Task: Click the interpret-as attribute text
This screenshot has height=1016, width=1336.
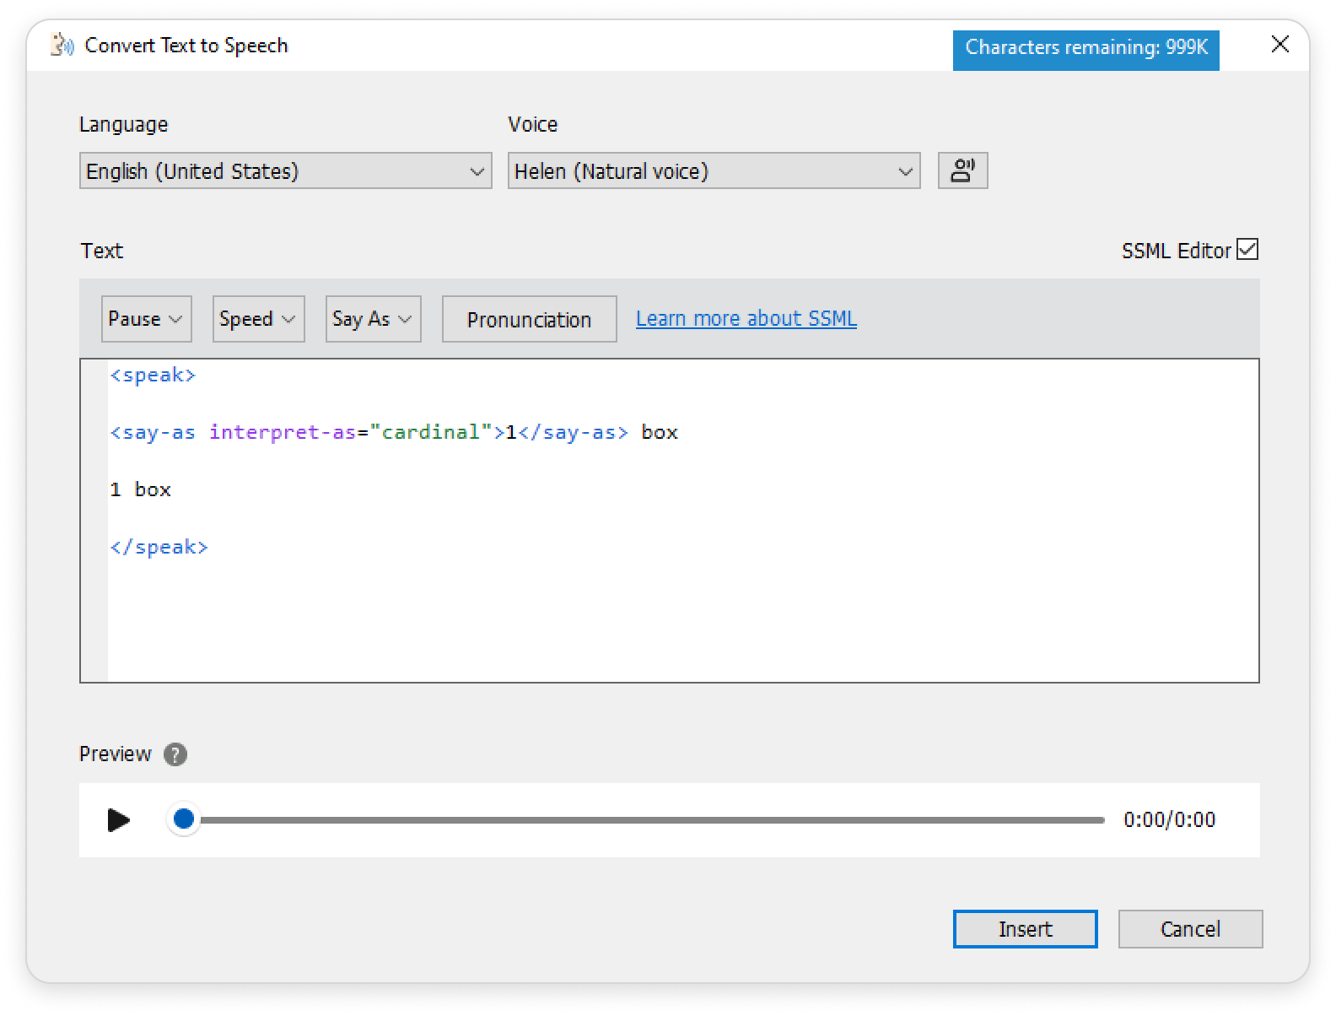Action: coord(283,432)
